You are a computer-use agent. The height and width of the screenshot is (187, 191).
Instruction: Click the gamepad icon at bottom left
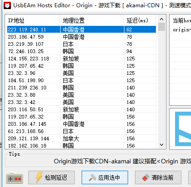pyautogui.click(x=15, y=177)
